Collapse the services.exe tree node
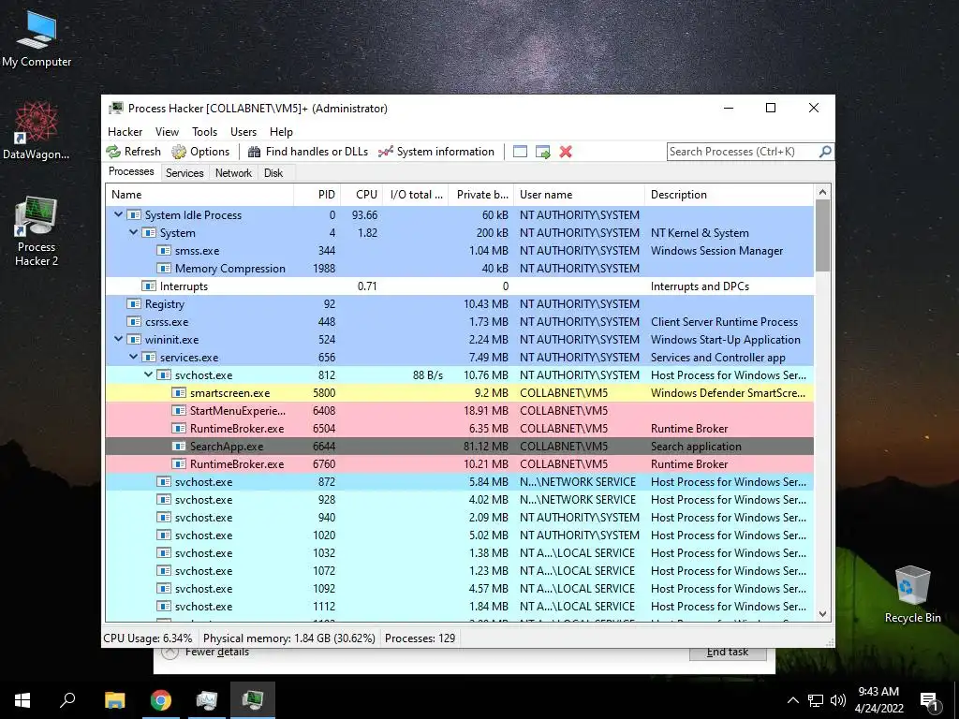Viewport: 959px width, 719px height. pyautogui.click(x=133, y=357)
